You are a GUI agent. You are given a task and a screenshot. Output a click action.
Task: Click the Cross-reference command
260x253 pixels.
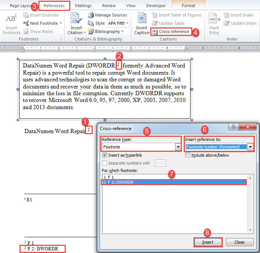pyautogui.click(x=171, y=31)
